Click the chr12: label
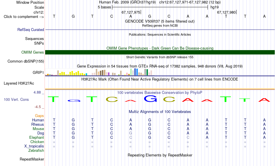This screenshot has height=166, width=275. tap(39, 12)
